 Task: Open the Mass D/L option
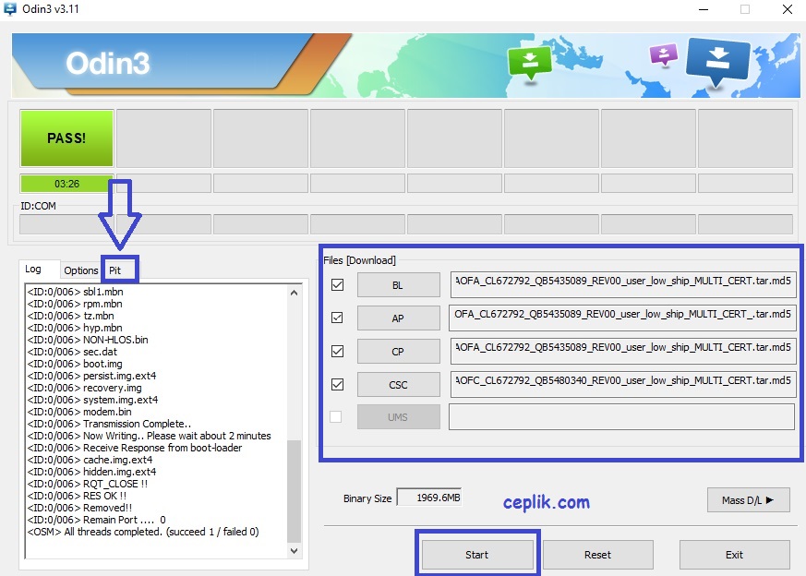click(x=749, y=500)
